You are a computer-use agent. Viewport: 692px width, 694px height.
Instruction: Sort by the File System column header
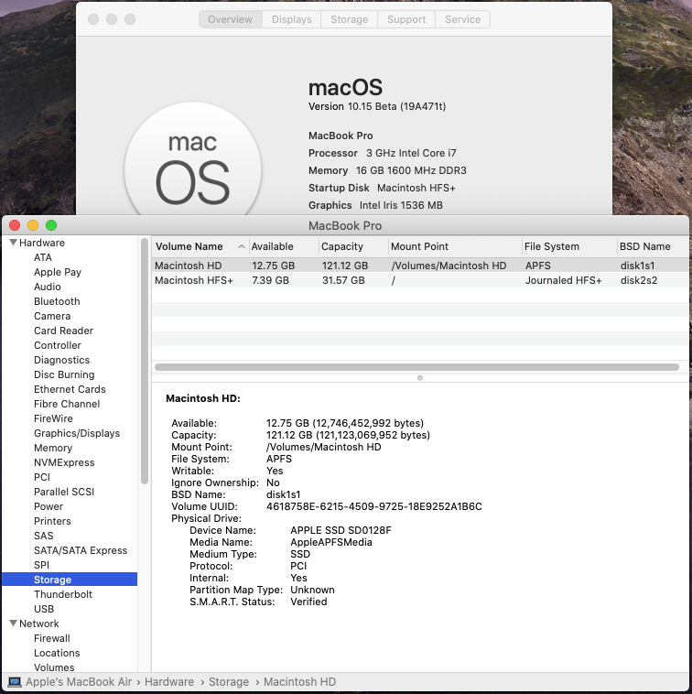[569, 246]
